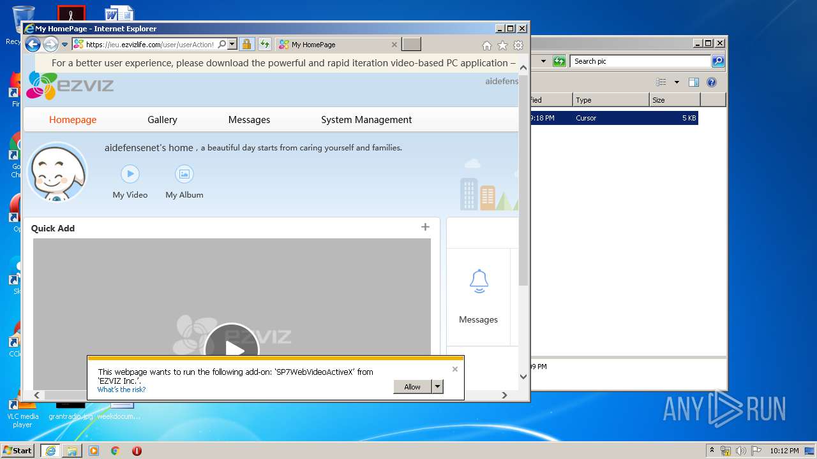
Task: Click the user avatar picture
Action: tap(57, 172)
